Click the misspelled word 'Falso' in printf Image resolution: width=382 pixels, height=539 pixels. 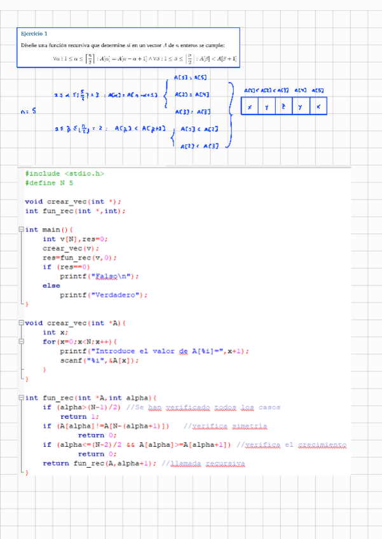click(108, 276)
